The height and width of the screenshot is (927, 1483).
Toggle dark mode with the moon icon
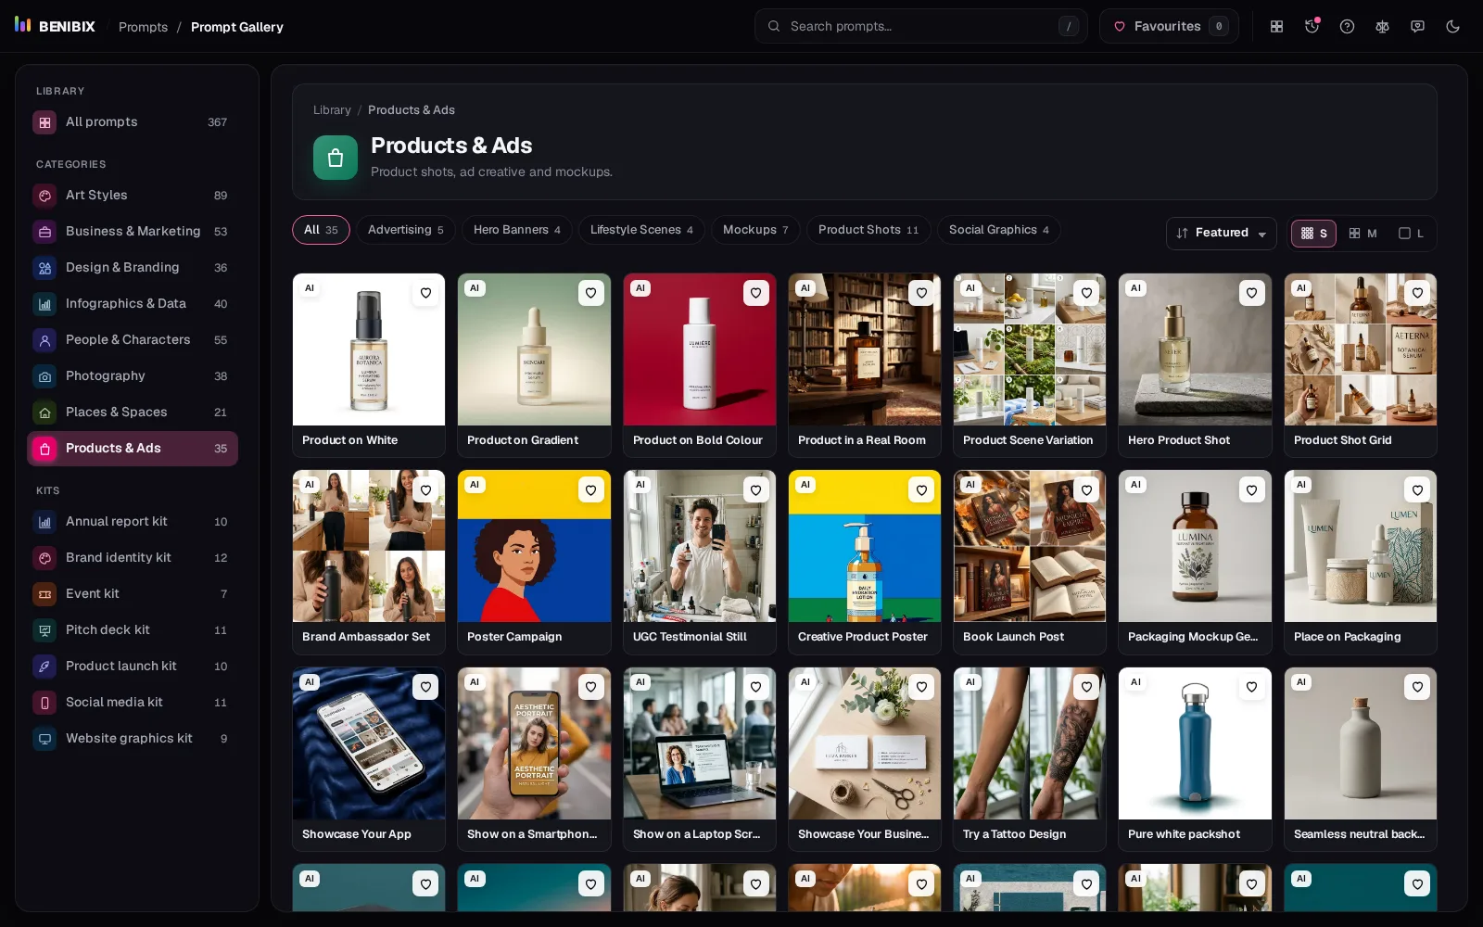tap(1452, 27)
